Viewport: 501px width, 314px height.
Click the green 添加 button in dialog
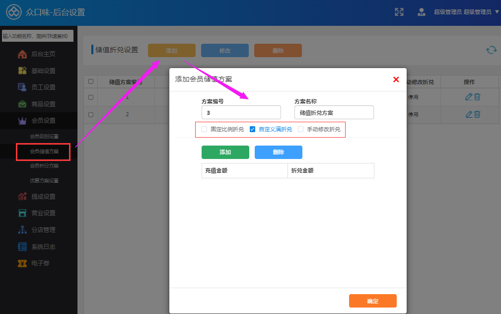(225, 152)
